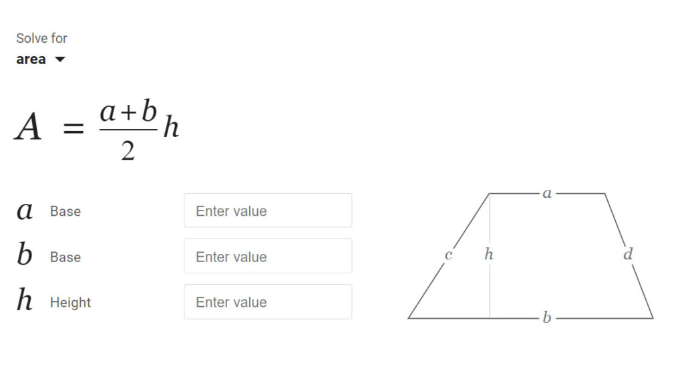Screen dimensions: 684x385
Task: Click the 'd' label on the trapezoid's right side
Action: tap(628, 255)
